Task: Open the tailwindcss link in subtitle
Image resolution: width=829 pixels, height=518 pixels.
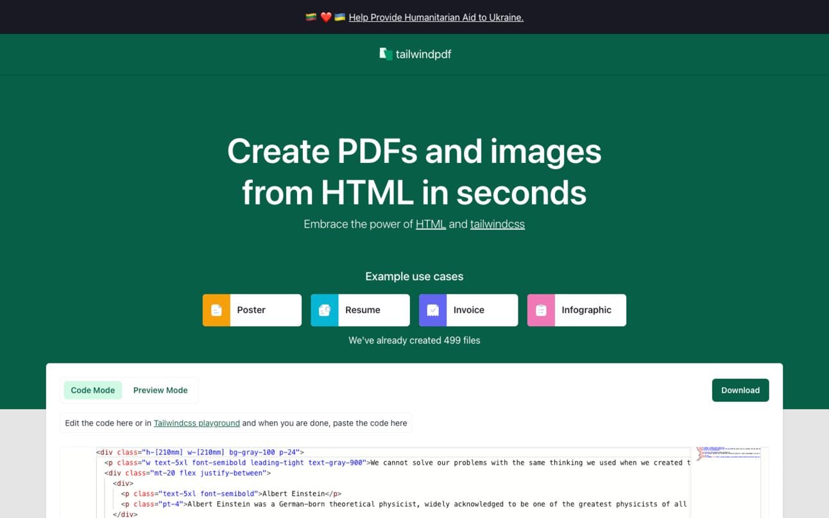Action: [497, 224]
